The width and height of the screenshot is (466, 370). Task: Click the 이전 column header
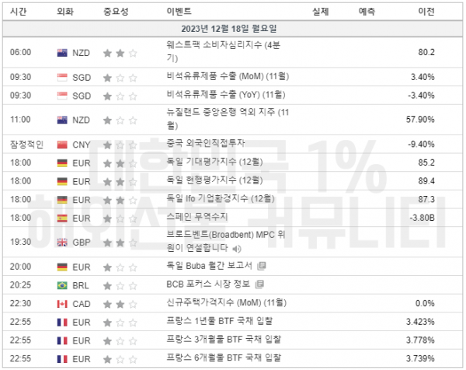click(x=426, y=12)
